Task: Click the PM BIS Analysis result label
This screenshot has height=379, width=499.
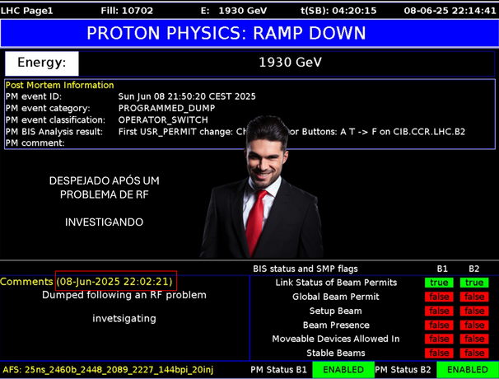Action: tap(54, 132)
